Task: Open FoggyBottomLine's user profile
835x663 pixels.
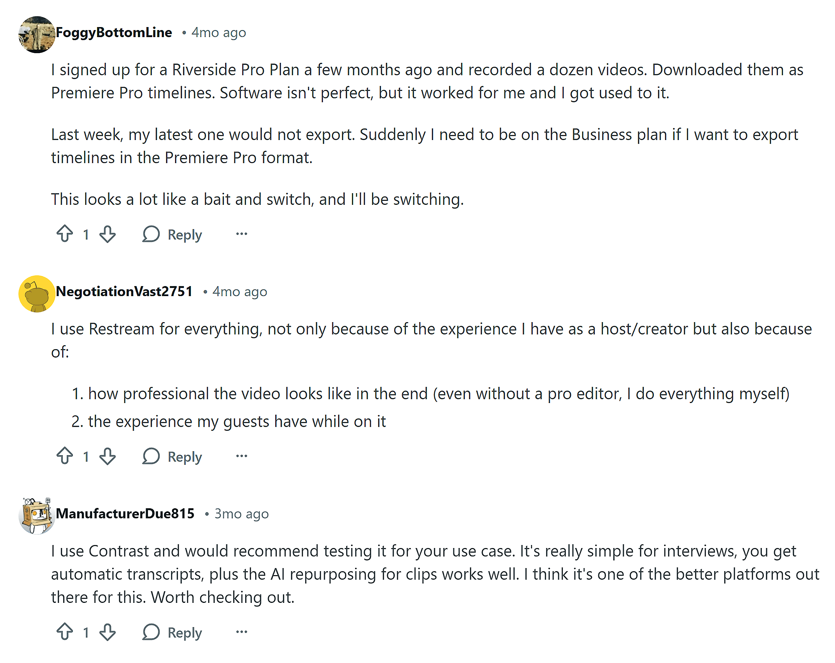Action: click(113, 32)
